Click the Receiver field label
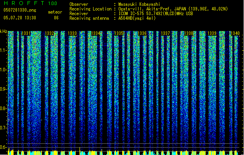This screenshot has width=244, height=155. pyautogui.click(x=79, y=14)
